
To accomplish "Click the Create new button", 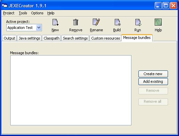I will (153, 74).
